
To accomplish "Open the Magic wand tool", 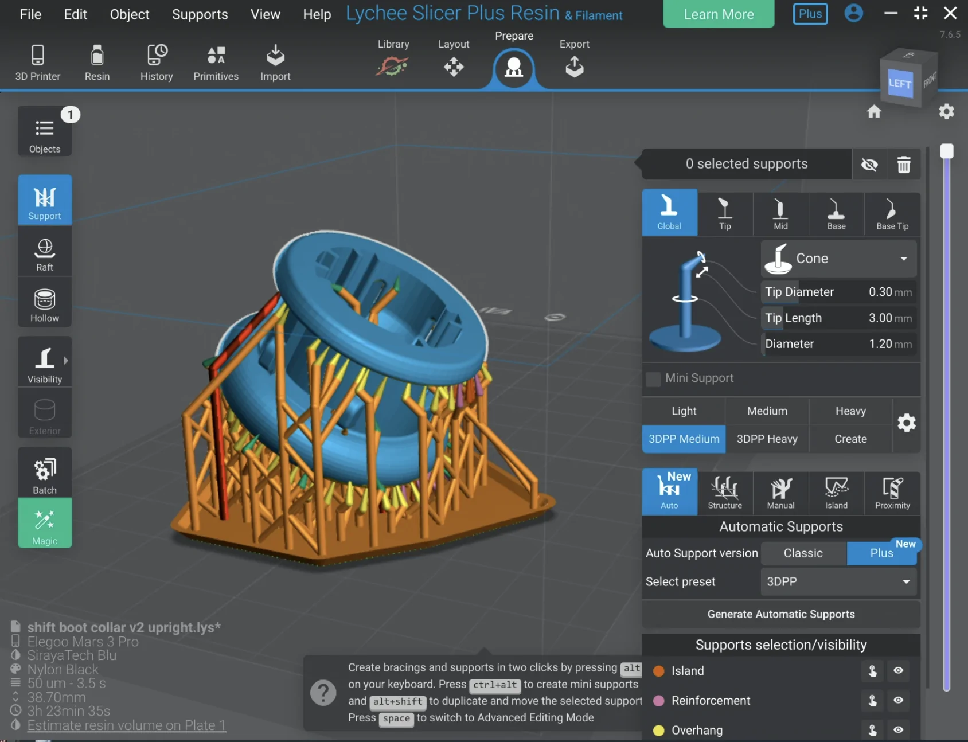I will pos(45,524).
